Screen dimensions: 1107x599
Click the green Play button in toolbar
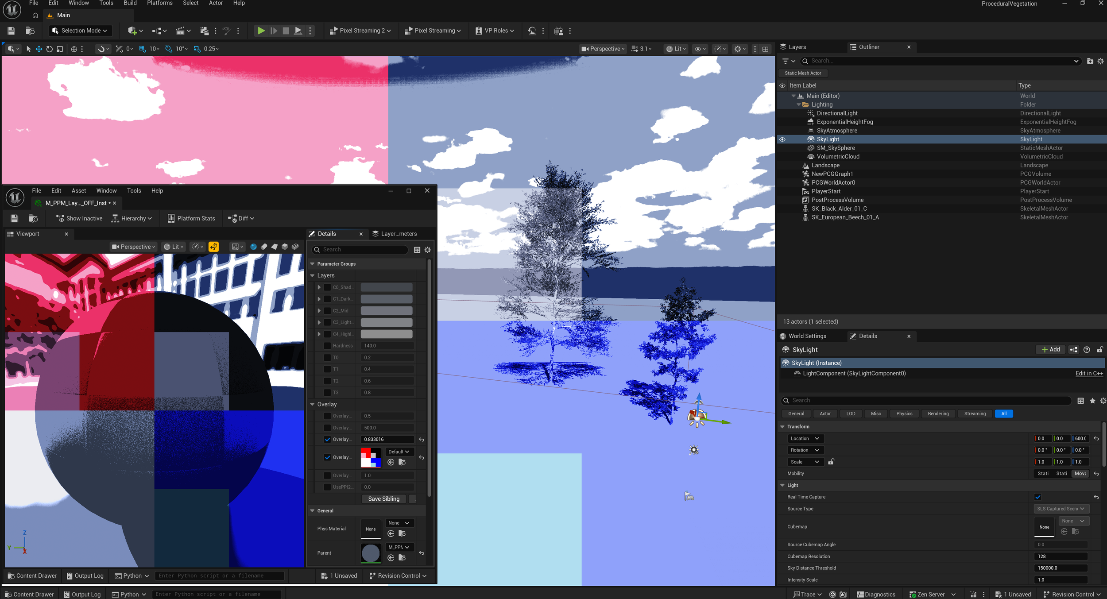[261, 31]
